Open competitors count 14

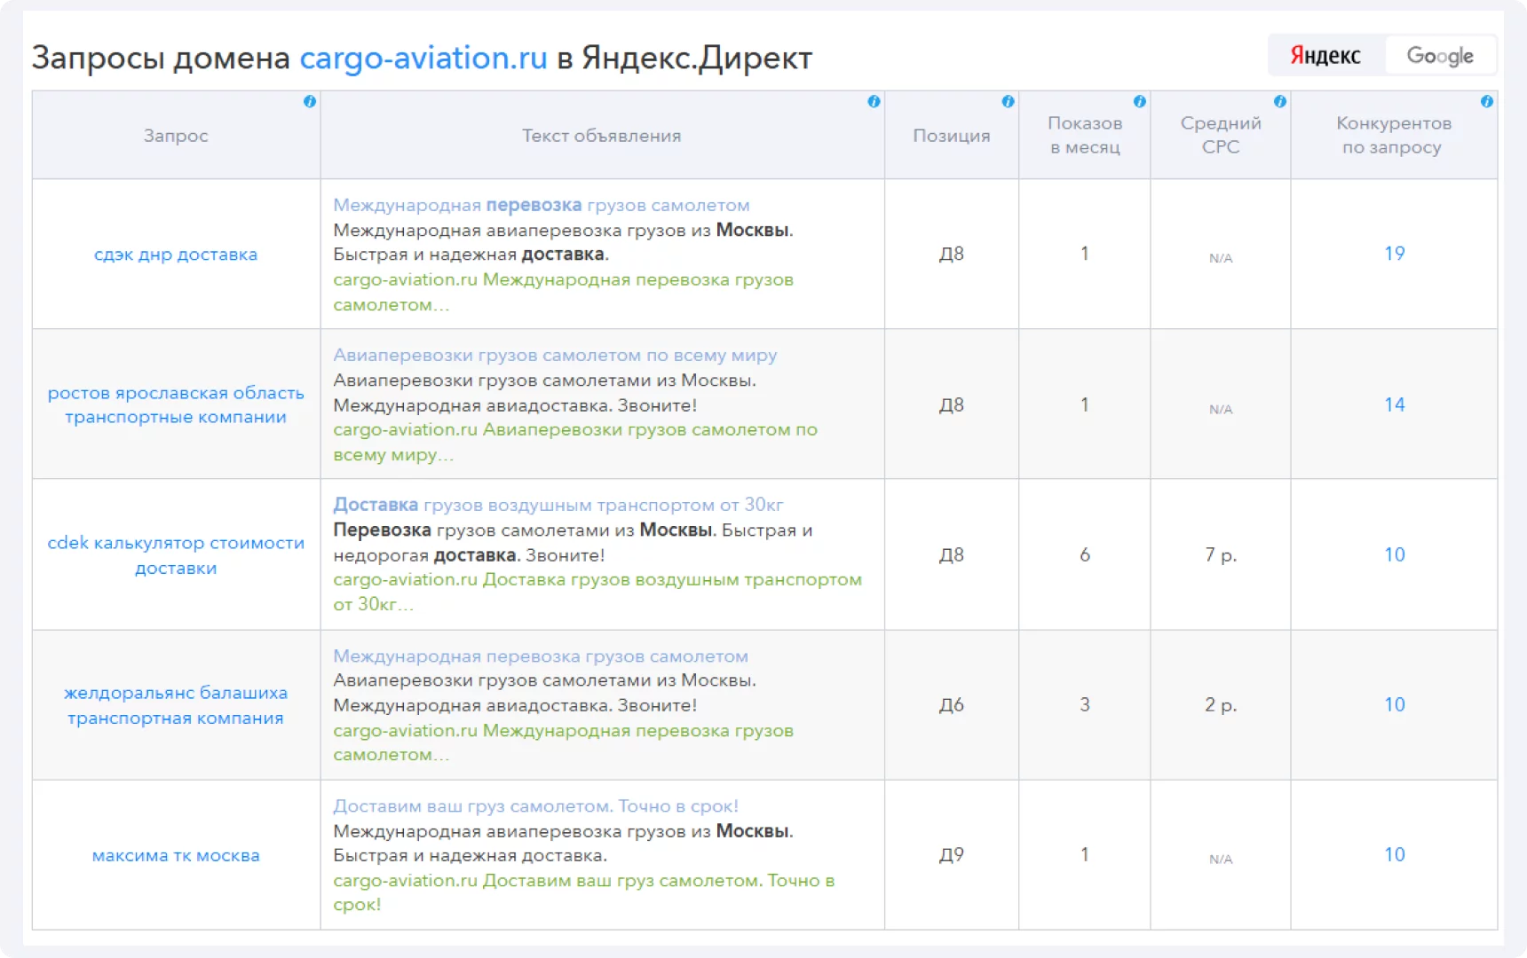[1395, 404]
